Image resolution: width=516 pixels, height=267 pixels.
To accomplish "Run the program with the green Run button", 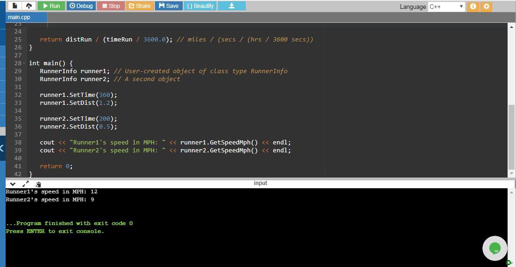I will coord(51,6).
